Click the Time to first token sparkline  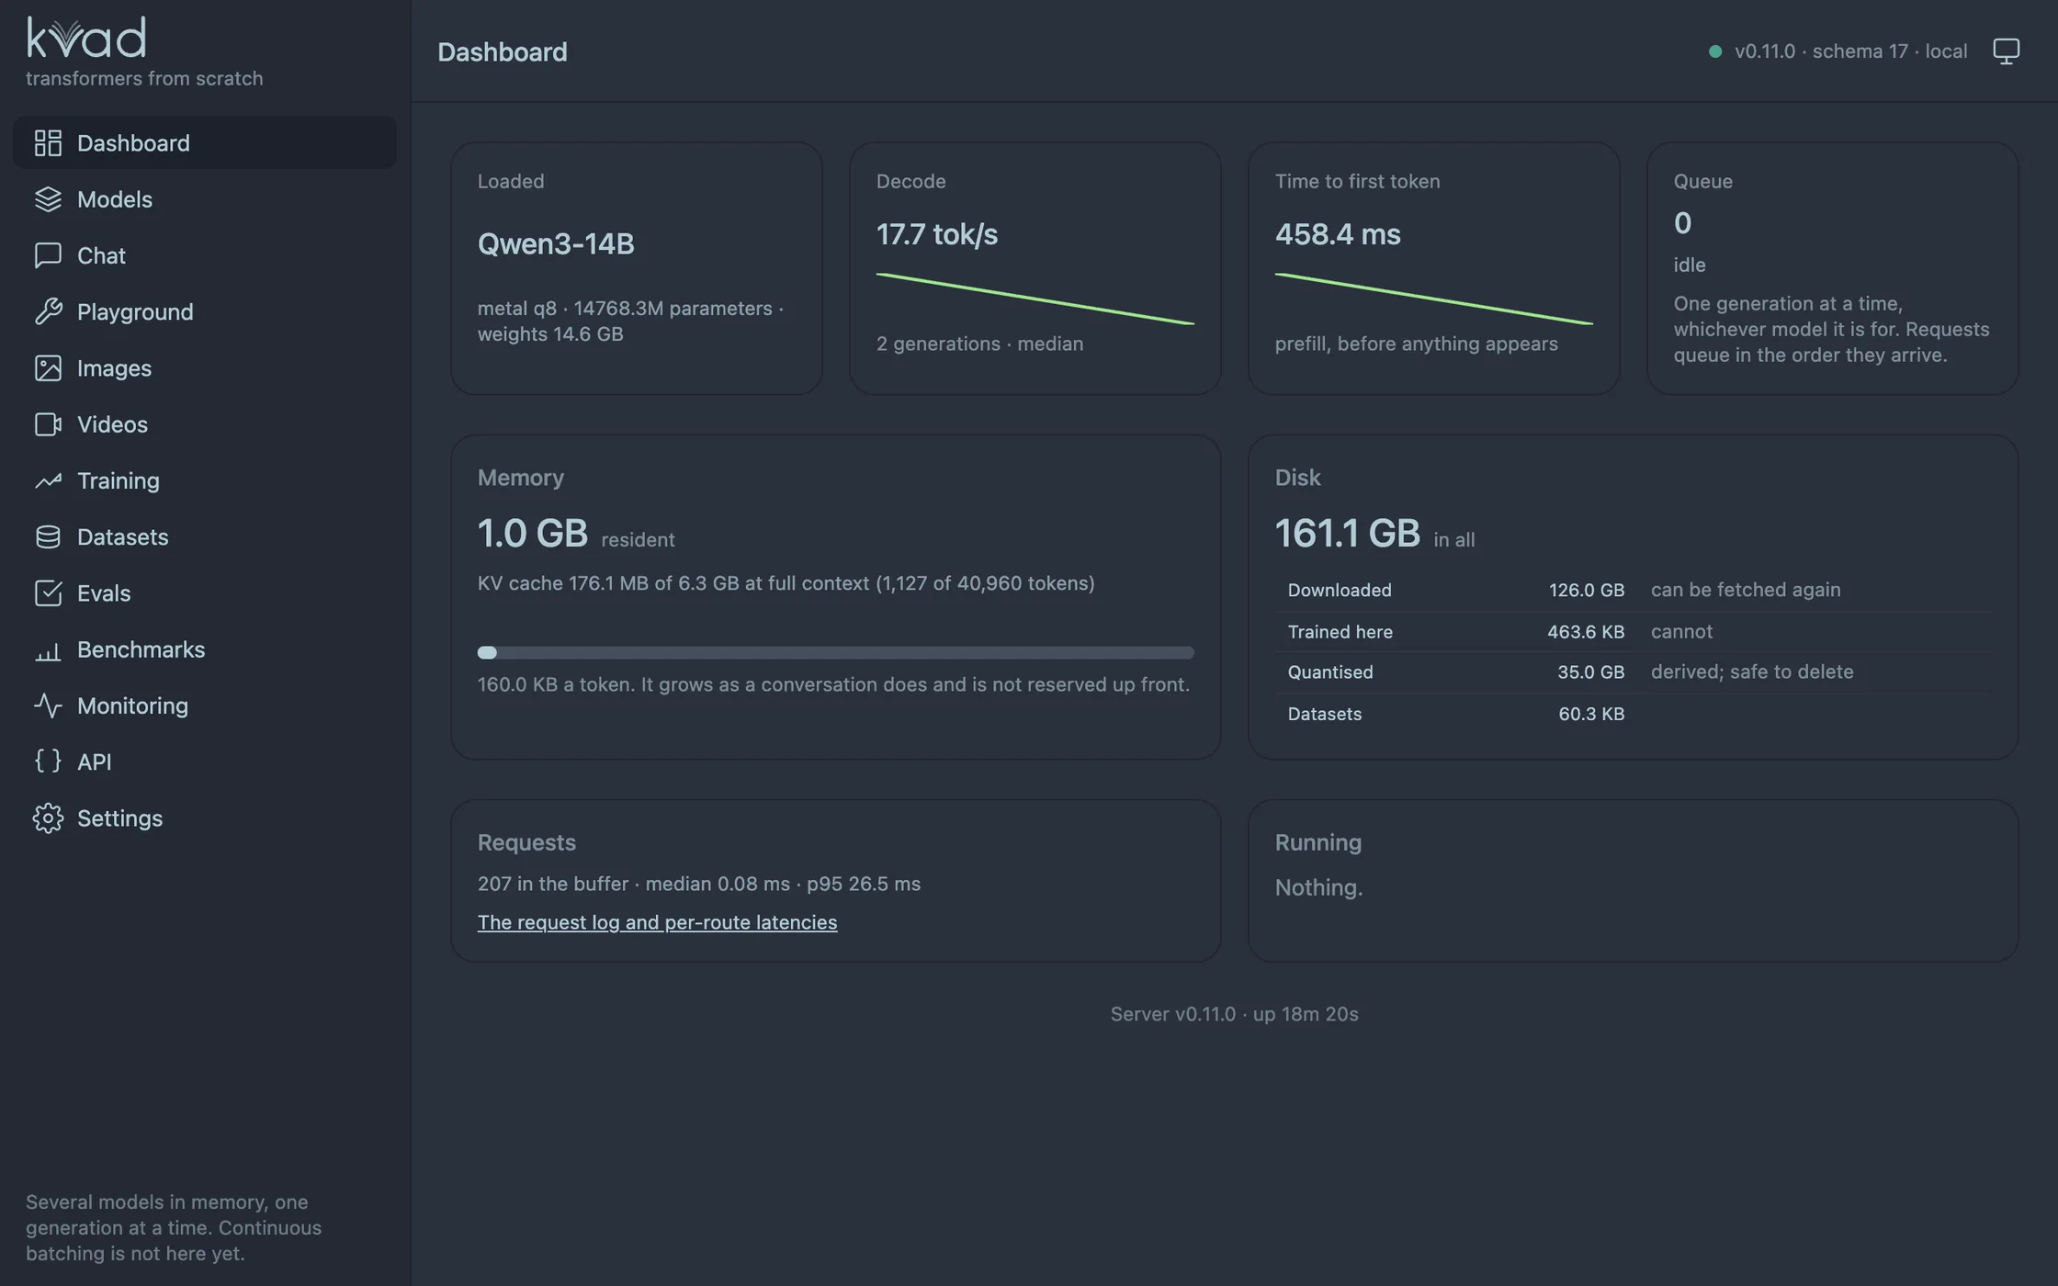point(1433,299)
